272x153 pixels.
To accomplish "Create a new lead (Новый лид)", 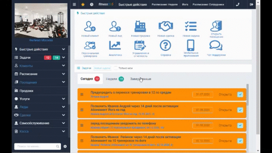I will pyautogui.click(x=115, y=26).
